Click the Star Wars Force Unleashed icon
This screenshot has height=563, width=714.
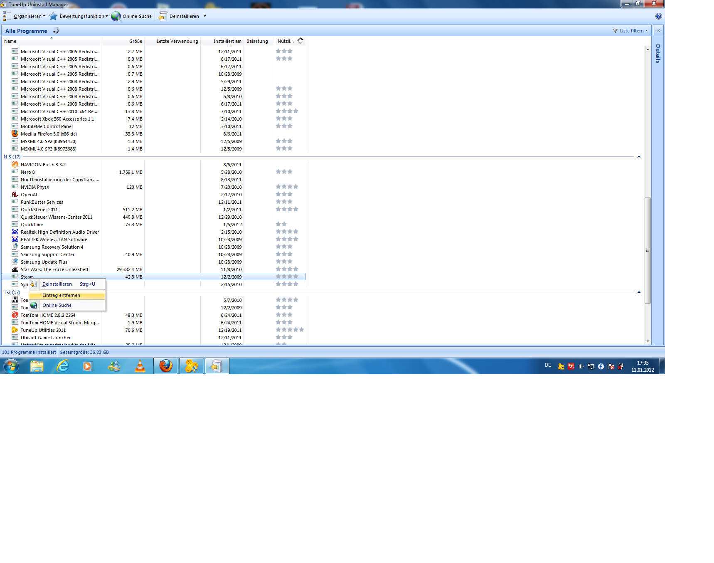15,269
